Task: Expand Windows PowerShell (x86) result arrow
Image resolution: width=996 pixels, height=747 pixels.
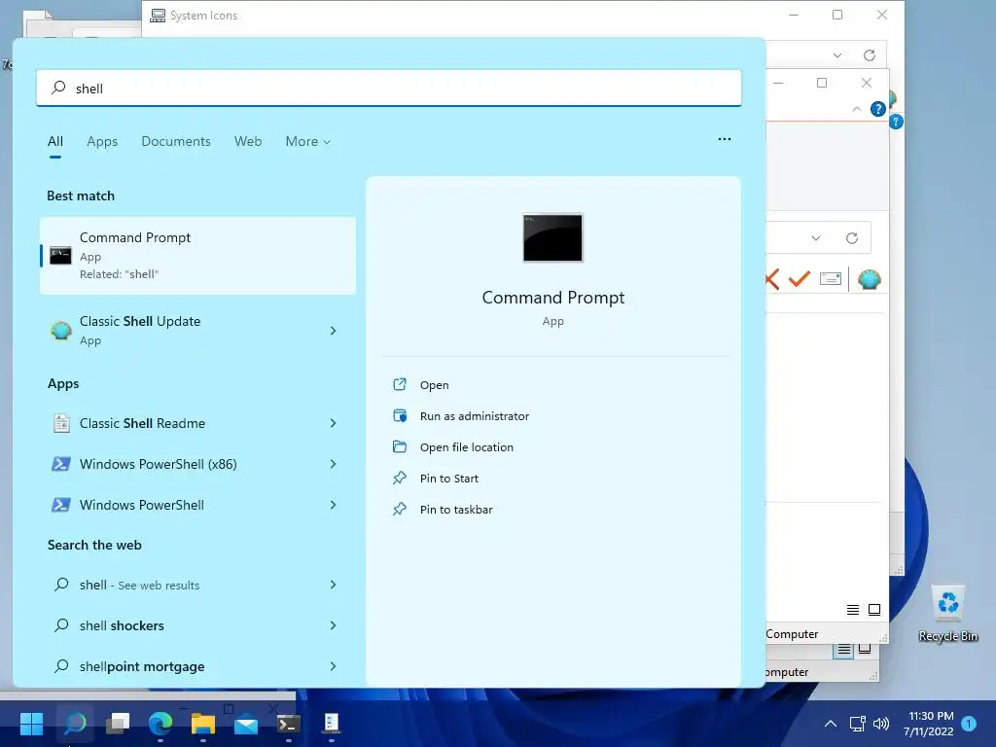Action: click(x=333, y=464)
